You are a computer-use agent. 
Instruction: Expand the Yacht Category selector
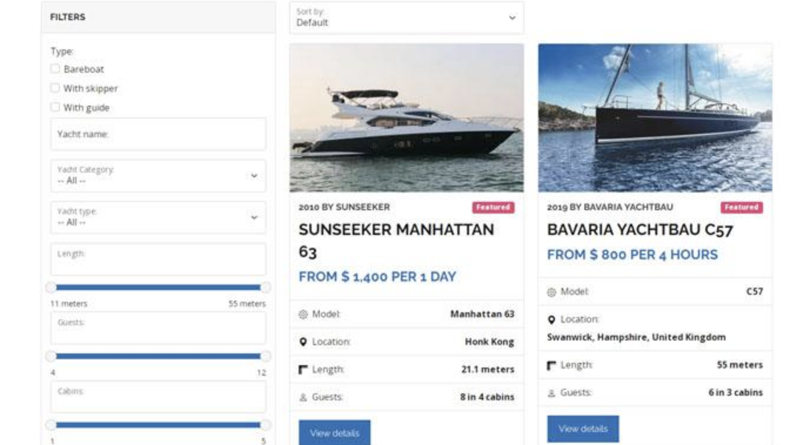[x=158, y=176]
